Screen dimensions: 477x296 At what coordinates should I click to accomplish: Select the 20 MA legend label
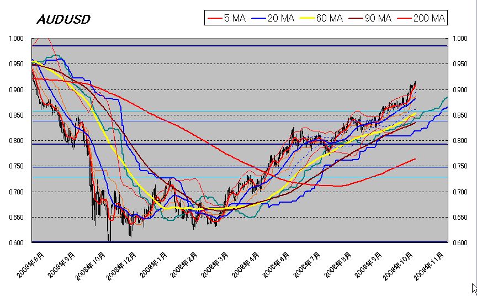pos(281,18)
